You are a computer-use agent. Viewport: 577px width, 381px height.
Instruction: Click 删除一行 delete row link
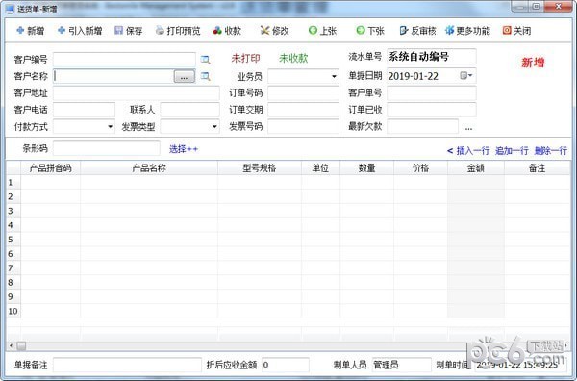551,150
